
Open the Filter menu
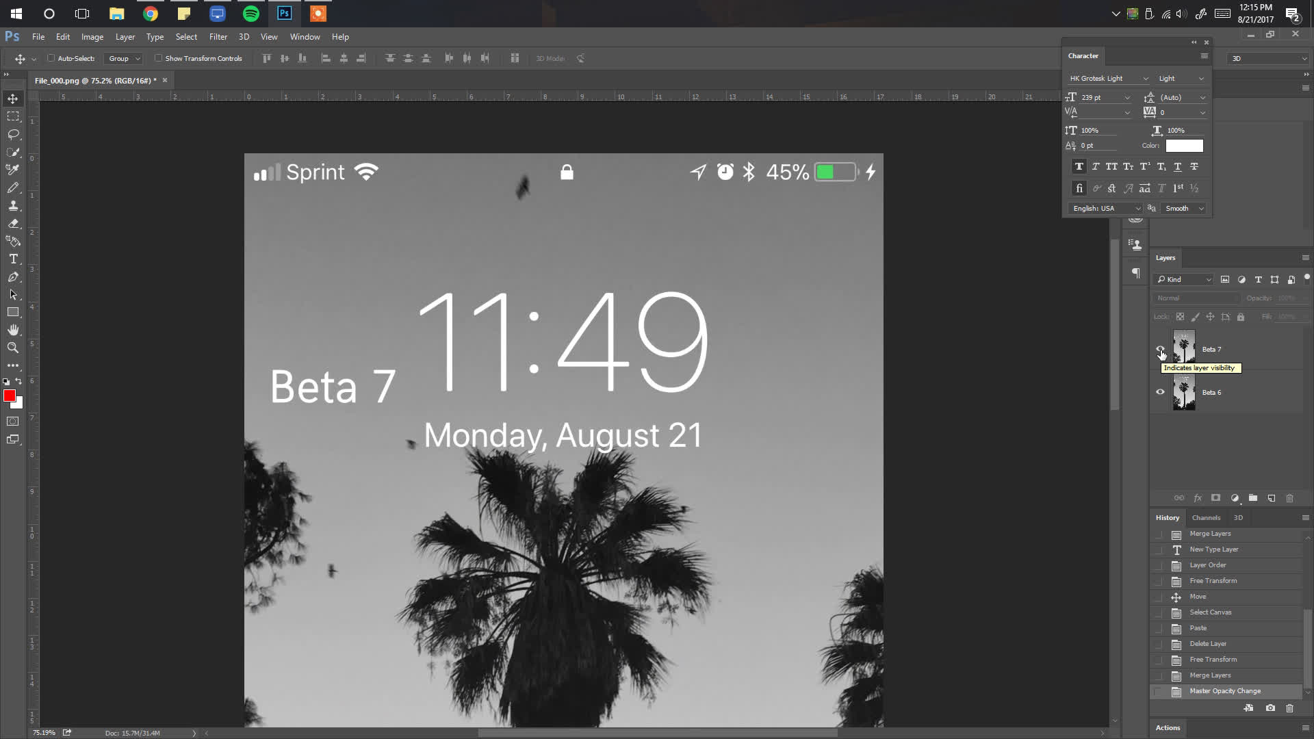pyautogui.click(x=218, y=37)
